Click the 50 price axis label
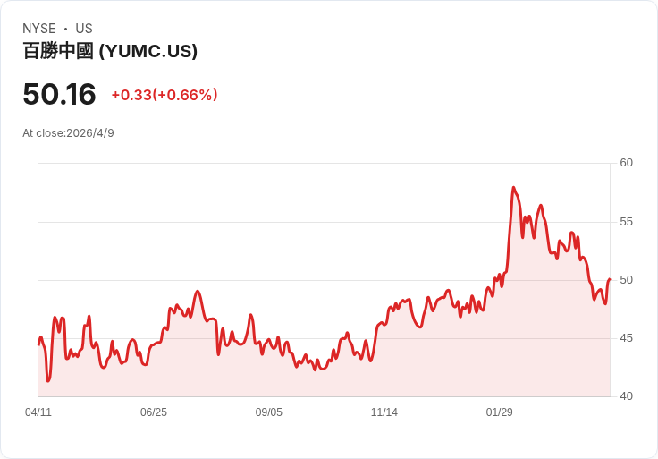Viewport: 658px width, 459px height. (626, 280)
